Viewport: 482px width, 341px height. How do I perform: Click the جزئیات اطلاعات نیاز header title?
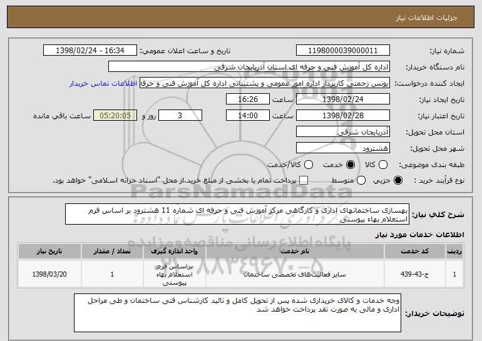(426, 18)
